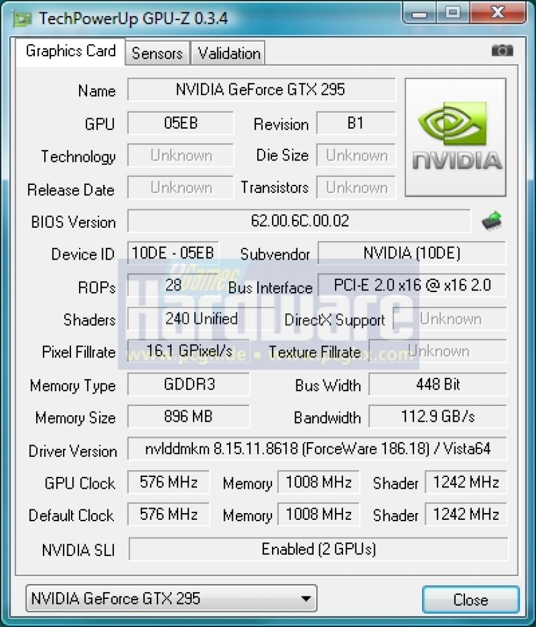Click the Driver Version label
Screen dimensions: 536x627
point(73,451)
